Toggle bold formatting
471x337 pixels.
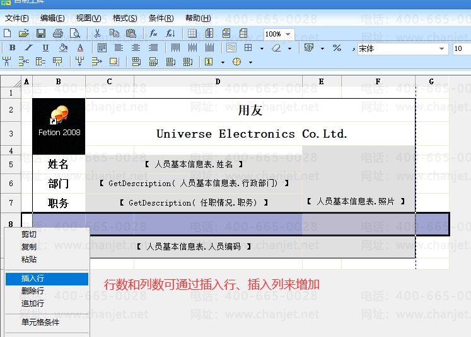pyautogui.click(x=12, y=48)
